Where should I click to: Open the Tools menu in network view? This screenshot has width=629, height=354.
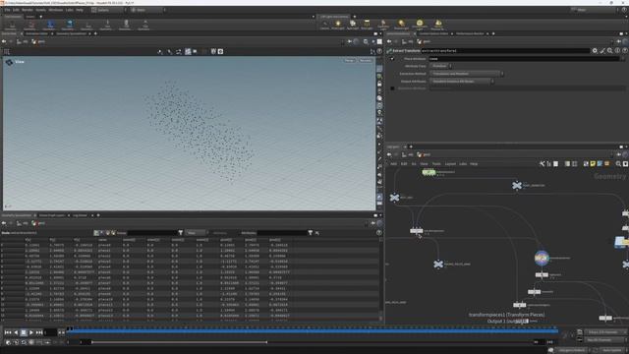click(x=436, y=164)
